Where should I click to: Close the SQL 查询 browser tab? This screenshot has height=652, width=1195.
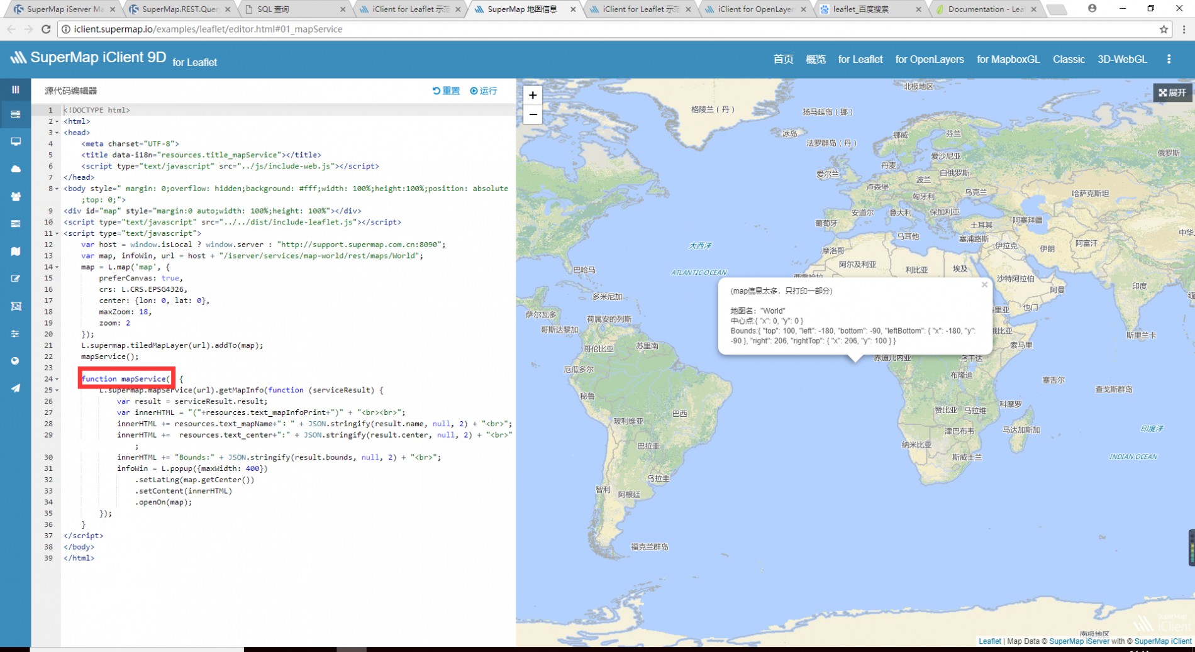tap(342, 9)
